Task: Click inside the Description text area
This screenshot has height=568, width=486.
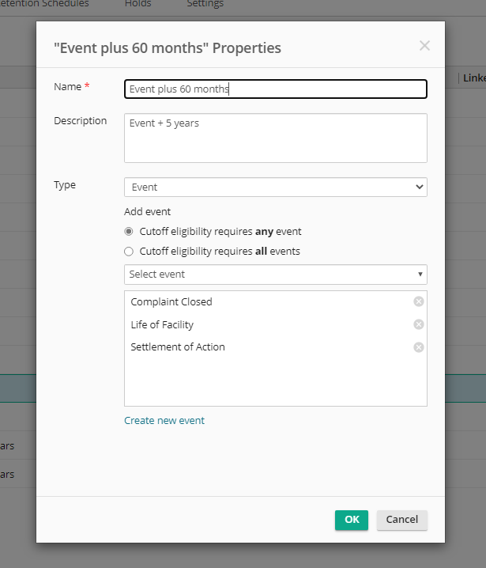Action: pyautogui.click(x=275, y=138)
